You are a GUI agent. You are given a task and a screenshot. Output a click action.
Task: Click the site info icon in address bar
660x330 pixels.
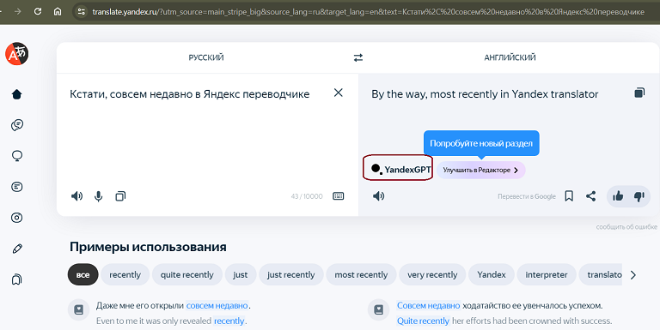tap(82, 11)
